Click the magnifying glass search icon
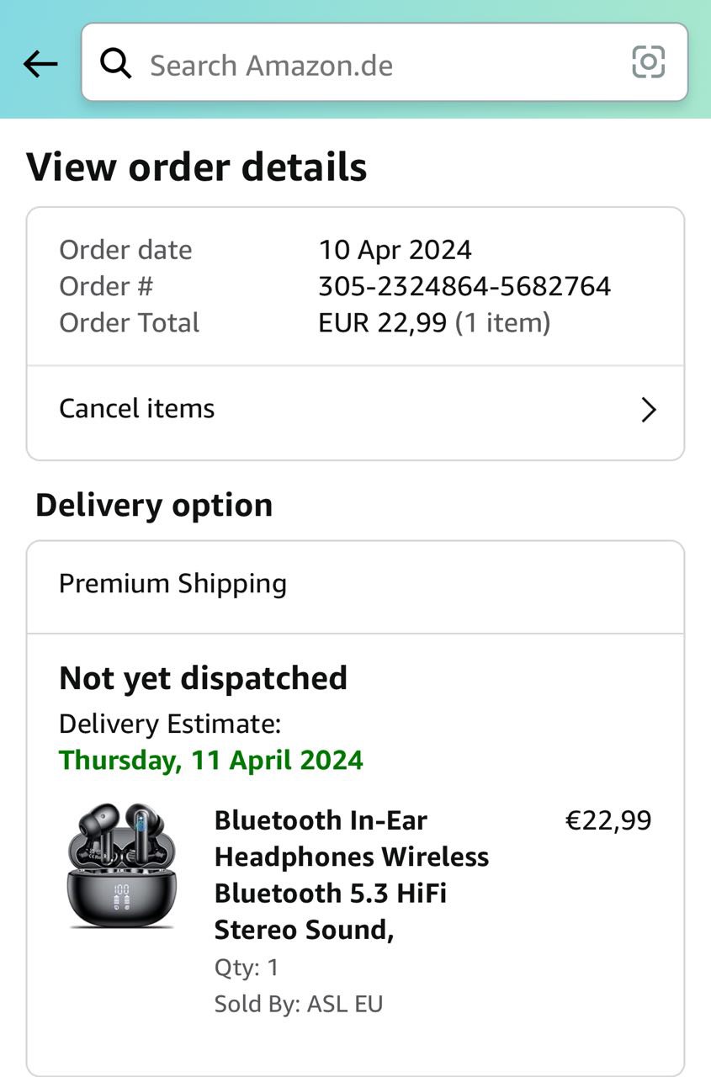Screen dimensions: 711x1077 click(x=116, y=64)
